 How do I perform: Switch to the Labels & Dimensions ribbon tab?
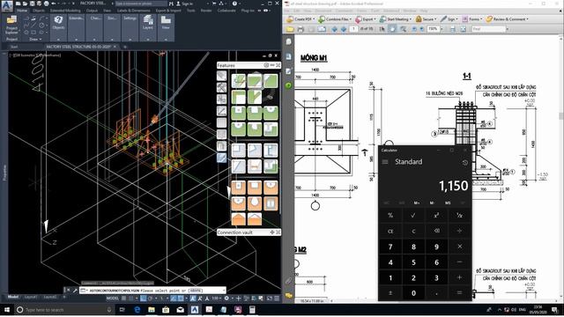133,11
